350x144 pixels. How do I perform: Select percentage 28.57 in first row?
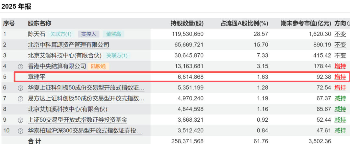[x=261, y=34]
